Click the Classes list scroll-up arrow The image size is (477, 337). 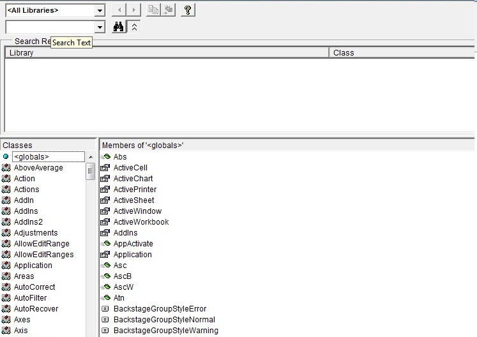coord(91,157)
